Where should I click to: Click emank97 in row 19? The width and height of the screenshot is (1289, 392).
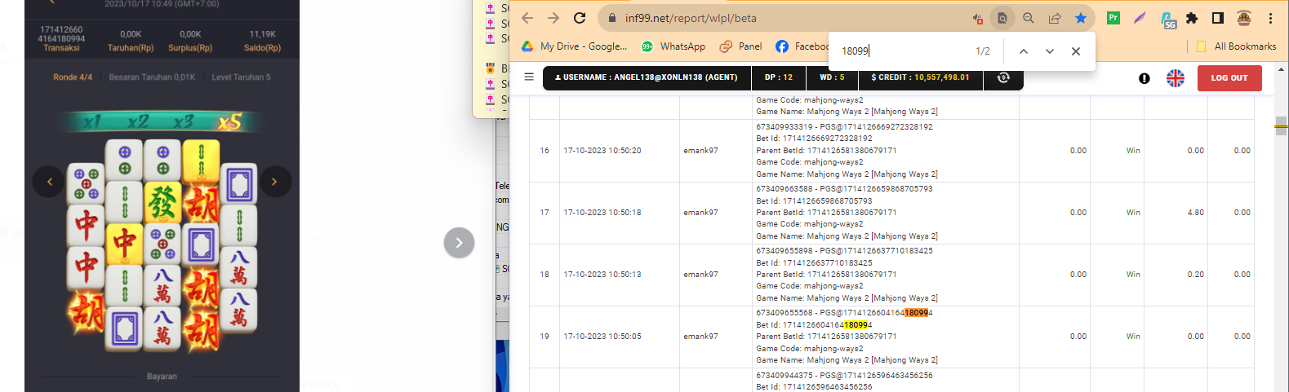[x=700, y=337]
